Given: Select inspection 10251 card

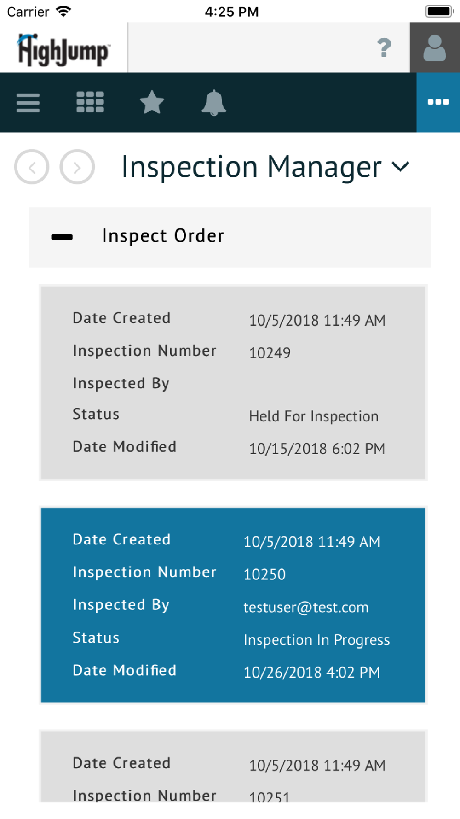Looking at the screenshot, I should coord(233,766).
